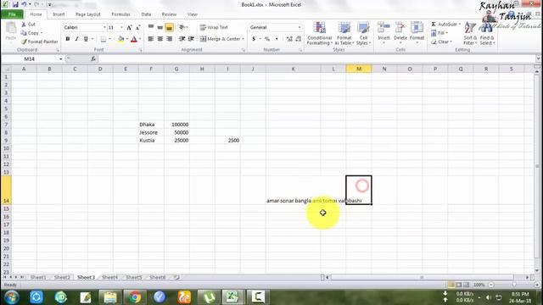Switch to Review ribbon tab
The image size is (543, 305).
tap(169, 14)
